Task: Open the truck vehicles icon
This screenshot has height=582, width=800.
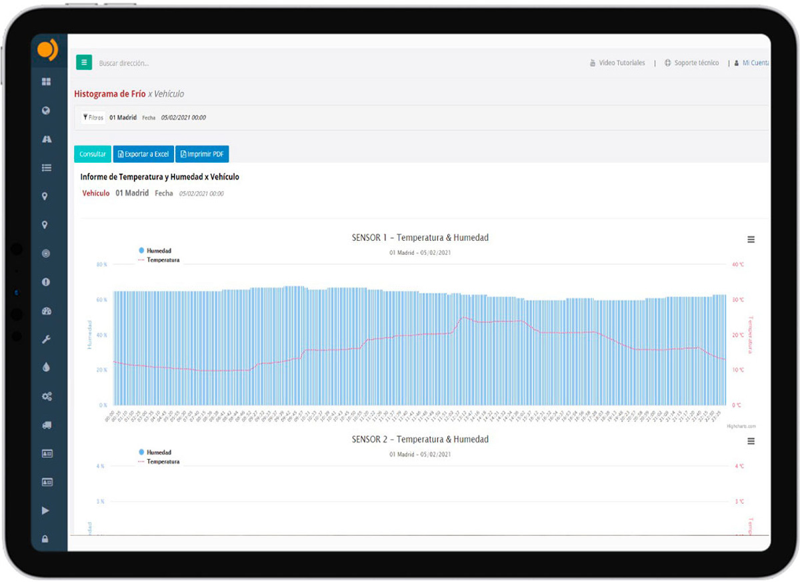Action: [x=46, y=425]
